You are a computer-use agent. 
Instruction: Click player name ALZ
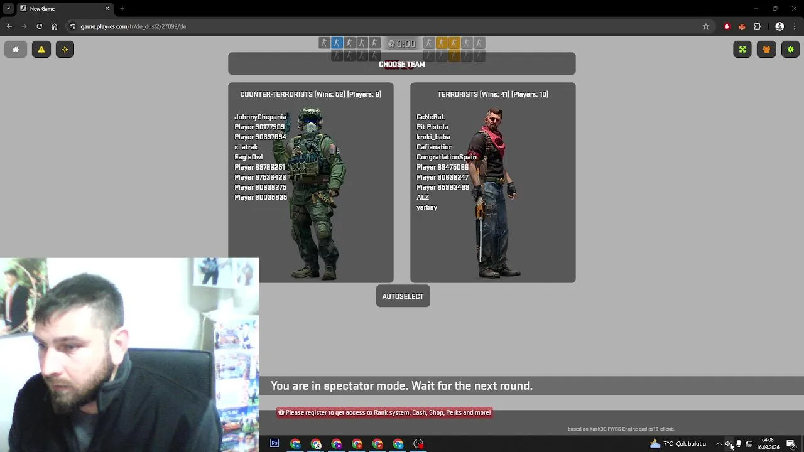[423, 197]
